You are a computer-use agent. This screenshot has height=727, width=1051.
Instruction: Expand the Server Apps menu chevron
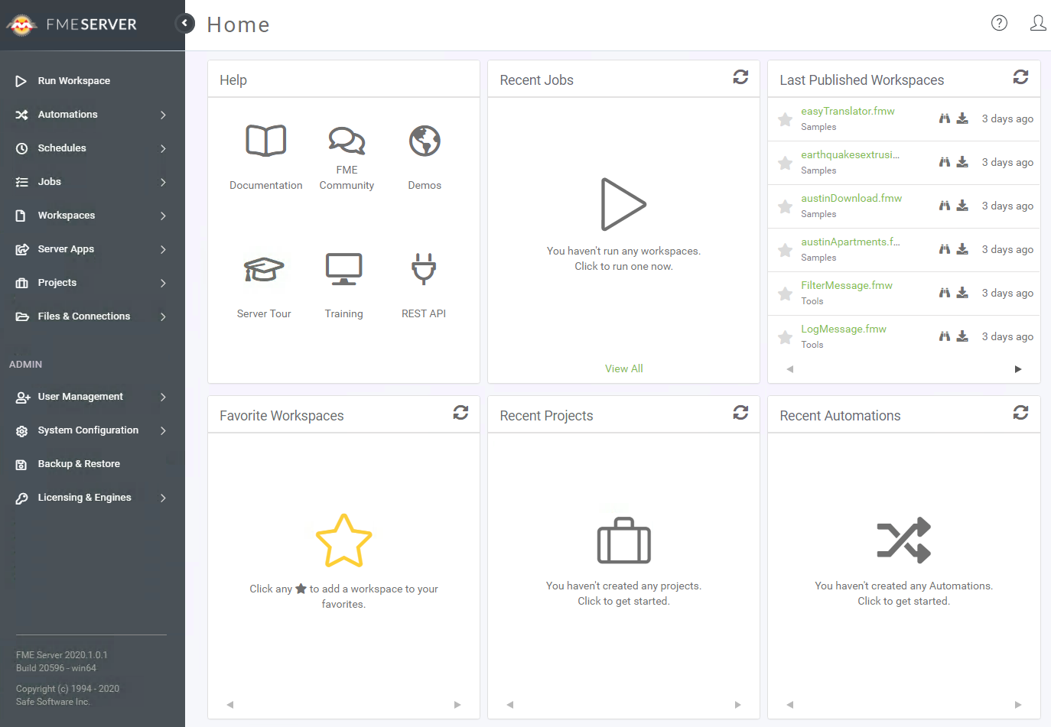pyautogui.click(x=163, y=249)
